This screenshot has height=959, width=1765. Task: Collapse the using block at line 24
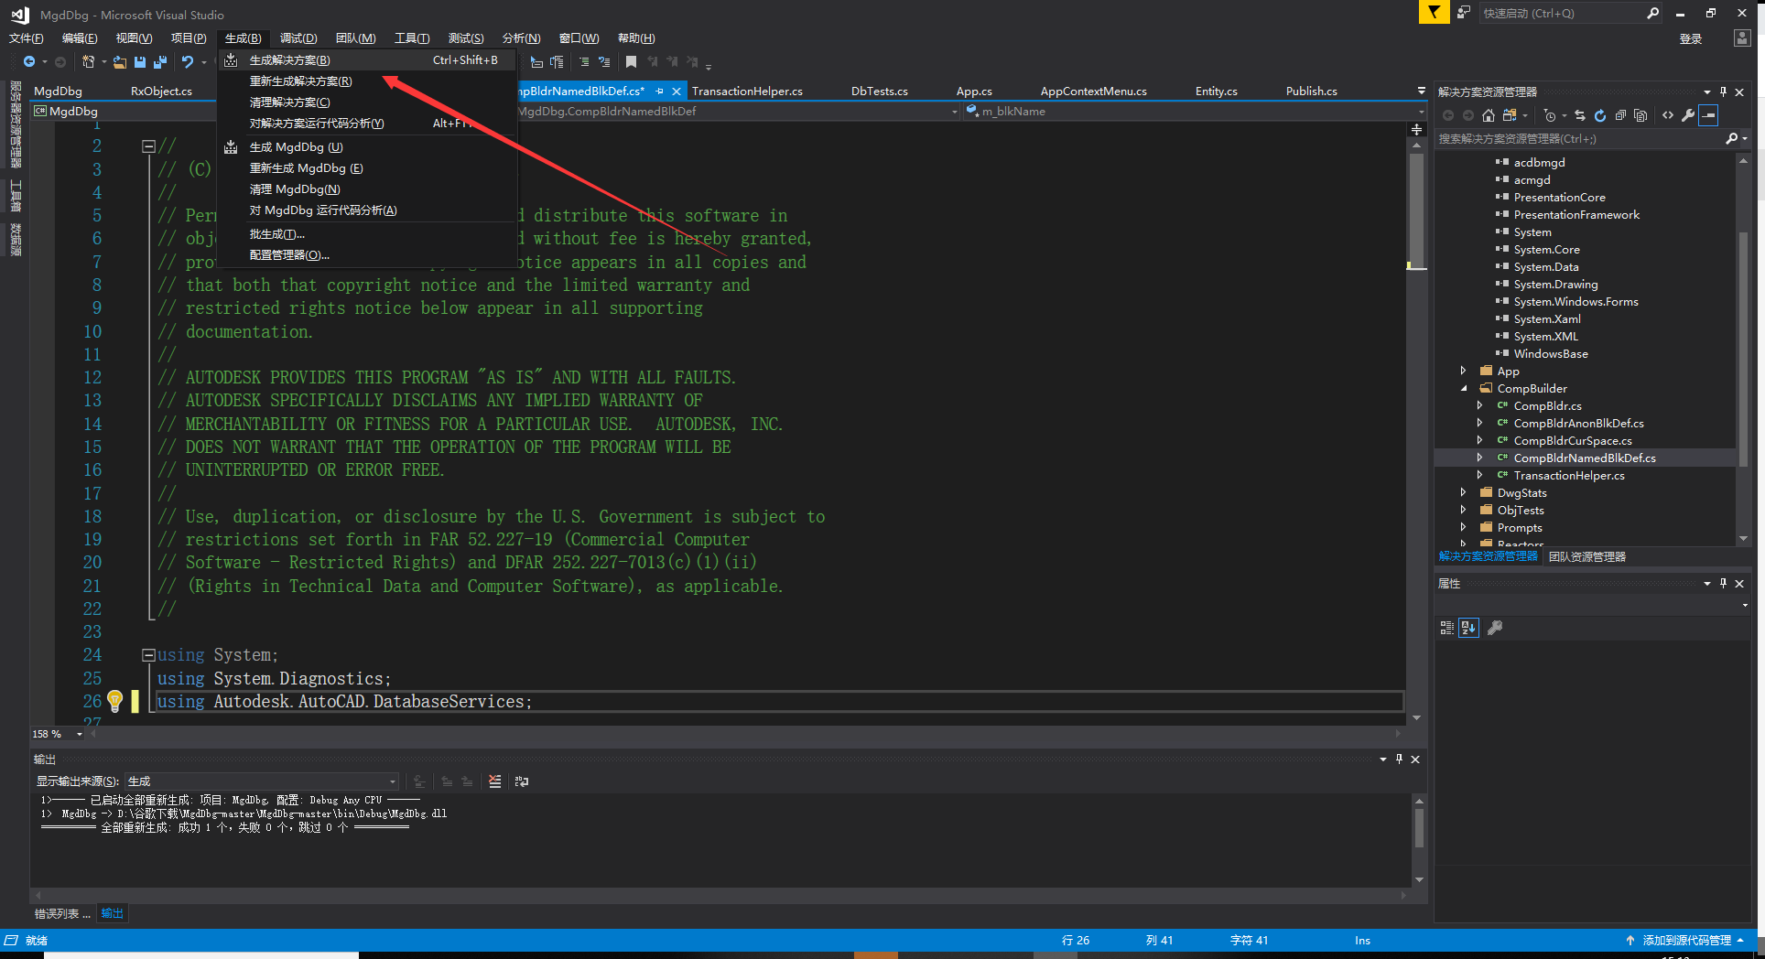coord(148,655)
